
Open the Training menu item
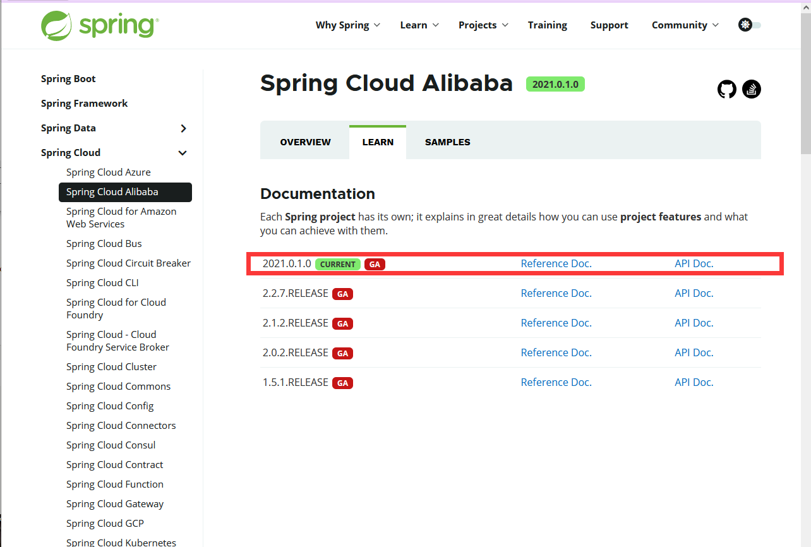[548, 25]
